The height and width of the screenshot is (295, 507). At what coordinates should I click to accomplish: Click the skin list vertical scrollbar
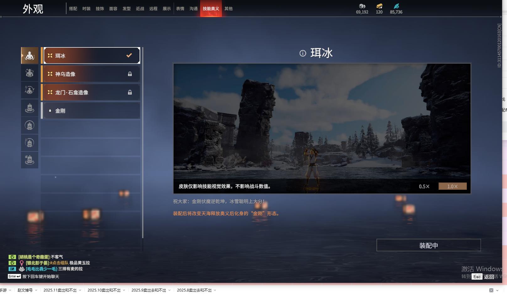pos(143,143)
